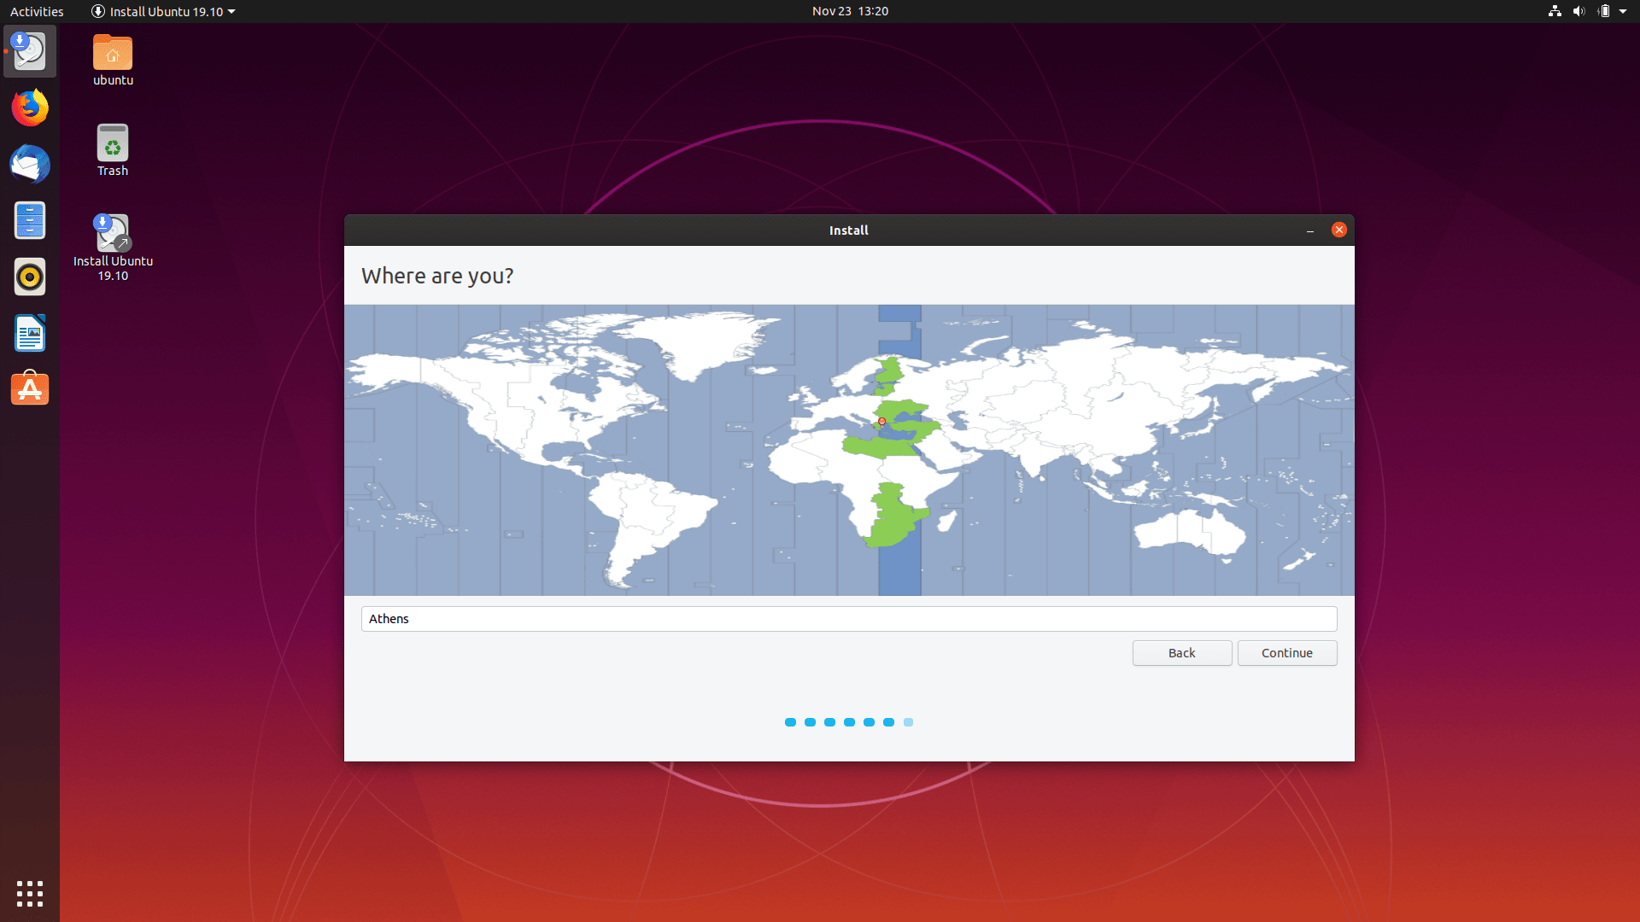This screenshot has height=922, width=1640.
Task: Launch LibreOffice Writer from the dock
Action: point(30,334)
